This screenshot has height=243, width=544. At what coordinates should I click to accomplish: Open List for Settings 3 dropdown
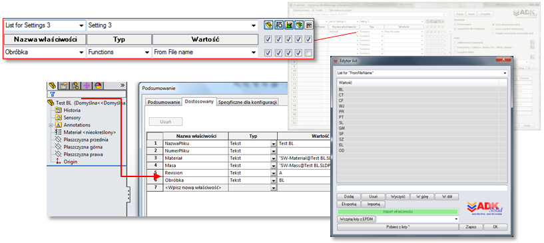coord(81,26)
